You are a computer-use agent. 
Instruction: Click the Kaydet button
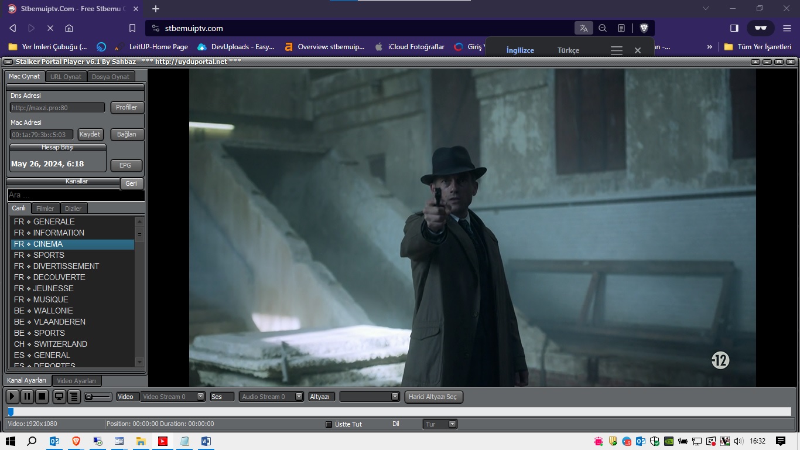coord(90,134)
